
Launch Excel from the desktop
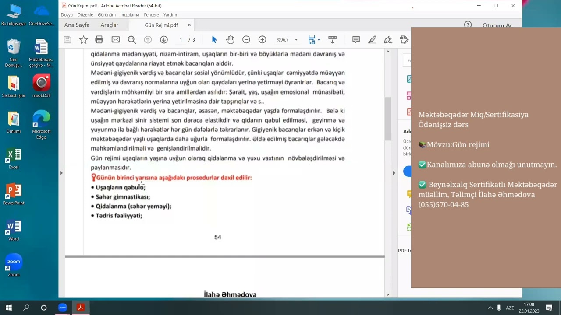coord(14,159)
